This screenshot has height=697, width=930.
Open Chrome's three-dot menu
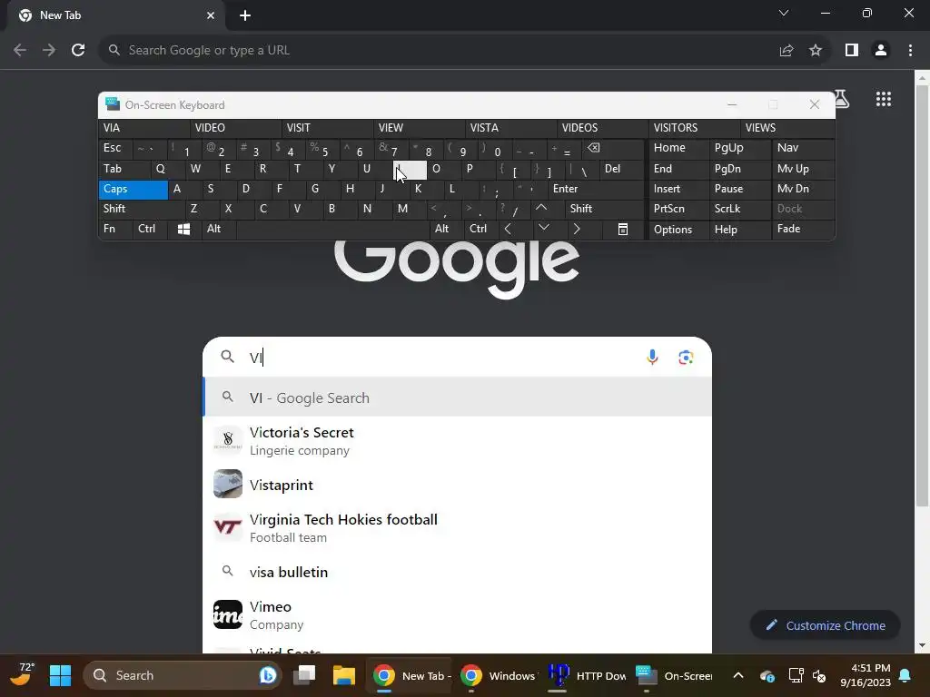(910, 51)
